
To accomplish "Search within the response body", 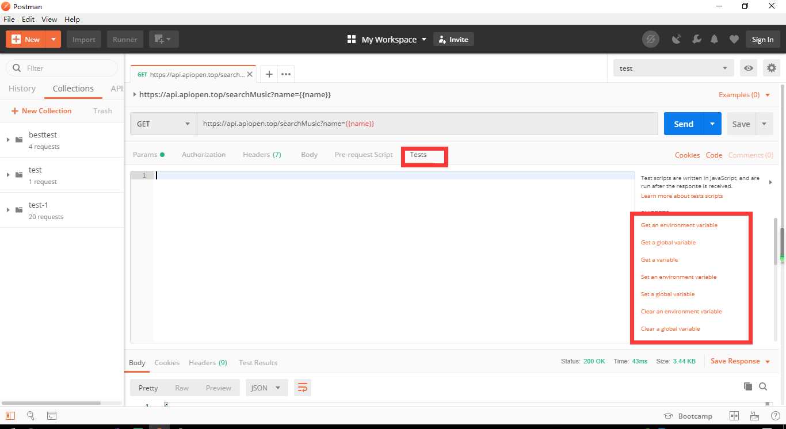I will tap(763, 386).
